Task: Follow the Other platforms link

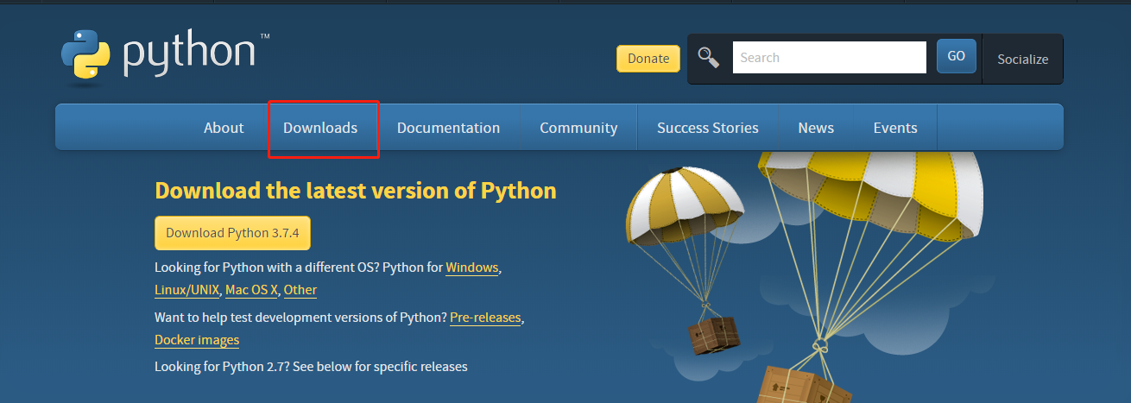Action: click(x=300, y=290)
